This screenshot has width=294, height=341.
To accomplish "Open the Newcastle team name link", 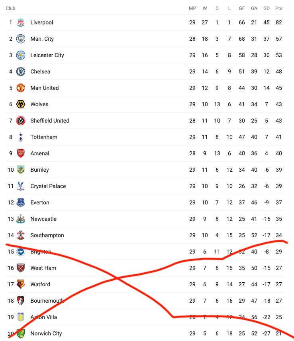I will (x=43, y=219).
